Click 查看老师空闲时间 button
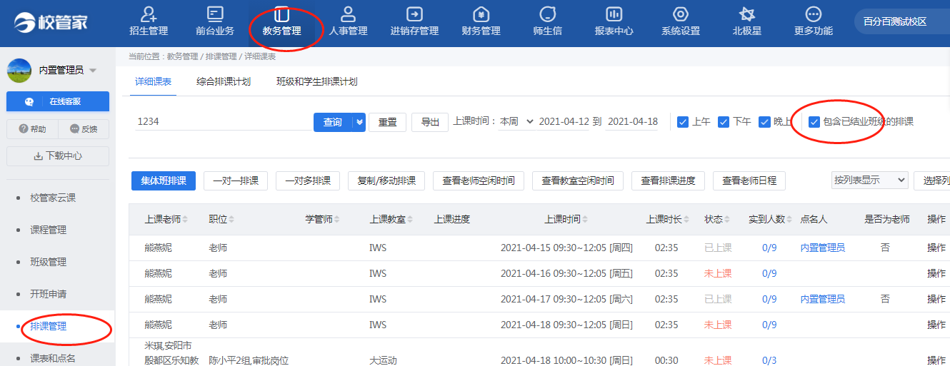 479,181
